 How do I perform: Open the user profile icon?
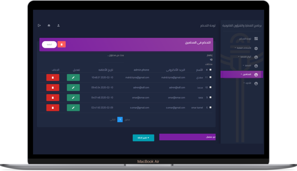coord(58,25)
